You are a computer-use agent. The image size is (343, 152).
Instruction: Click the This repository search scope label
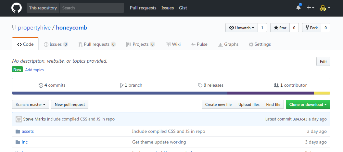43,8
